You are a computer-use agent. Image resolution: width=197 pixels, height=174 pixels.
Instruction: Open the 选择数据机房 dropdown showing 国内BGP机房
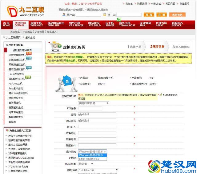tap(93, 103)
